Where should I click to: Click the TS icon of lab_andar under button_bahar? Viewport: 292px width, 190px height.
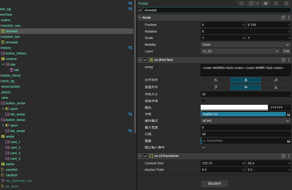pos(130,131)
